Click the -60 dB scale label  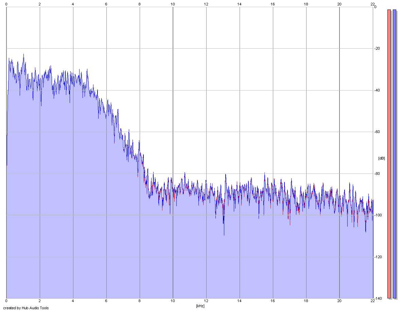point(377,132)
